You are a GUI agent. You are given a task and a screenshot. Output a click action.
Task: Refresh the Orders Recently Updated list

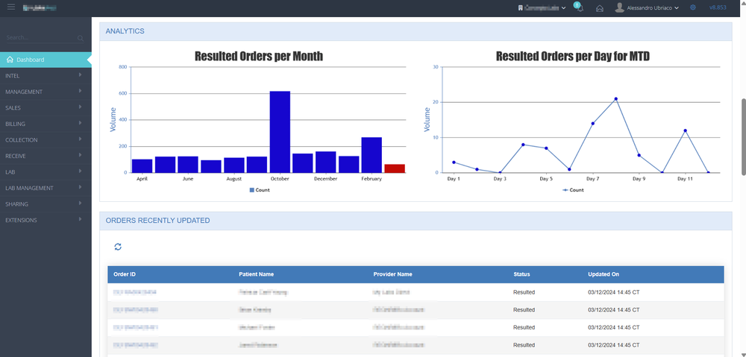tap(118, 246)
